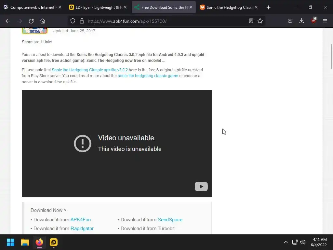The height and width of the screenshot is (250, 333).
Task: Restore down the Firefox window
Action: coord(311,7)
